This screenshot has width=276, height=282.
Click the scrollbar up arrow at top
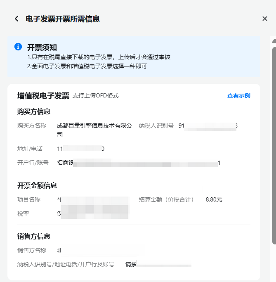click(274, 40)
